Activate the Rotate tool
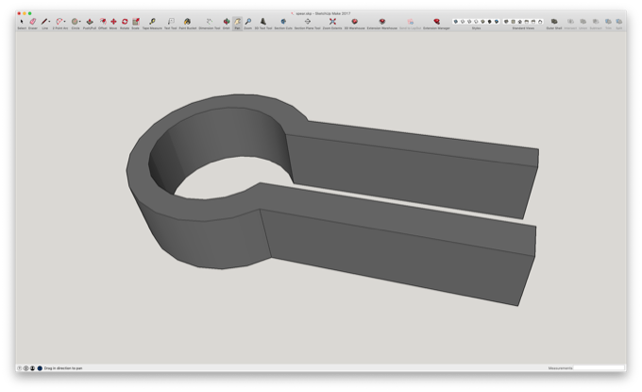The height and width of the screenshot is (392, 642). [x=125, y=22]
